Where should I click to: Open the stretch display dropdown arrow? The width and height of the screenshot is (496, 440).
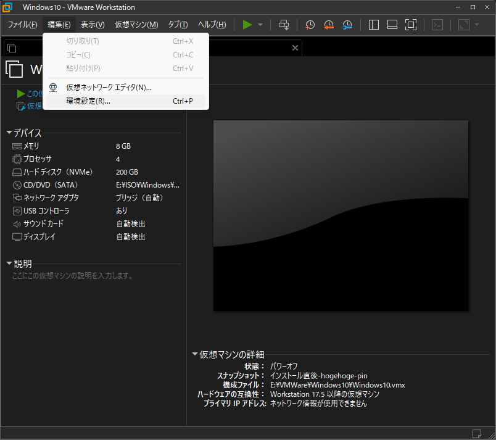(477, 25)
